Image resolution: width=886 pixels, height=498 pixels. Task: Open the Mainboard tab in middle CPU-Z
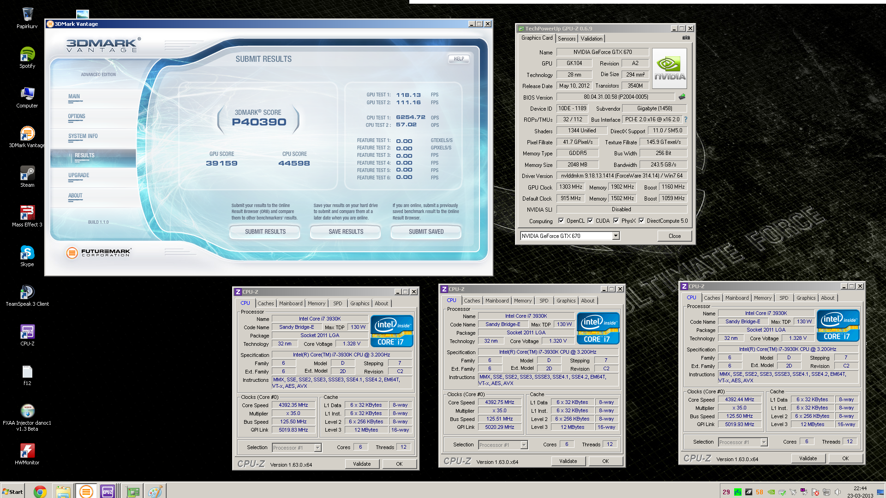point(497,301)
